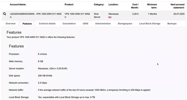Click the Location column header
The image size is (187, 100).
pos(113,5)
